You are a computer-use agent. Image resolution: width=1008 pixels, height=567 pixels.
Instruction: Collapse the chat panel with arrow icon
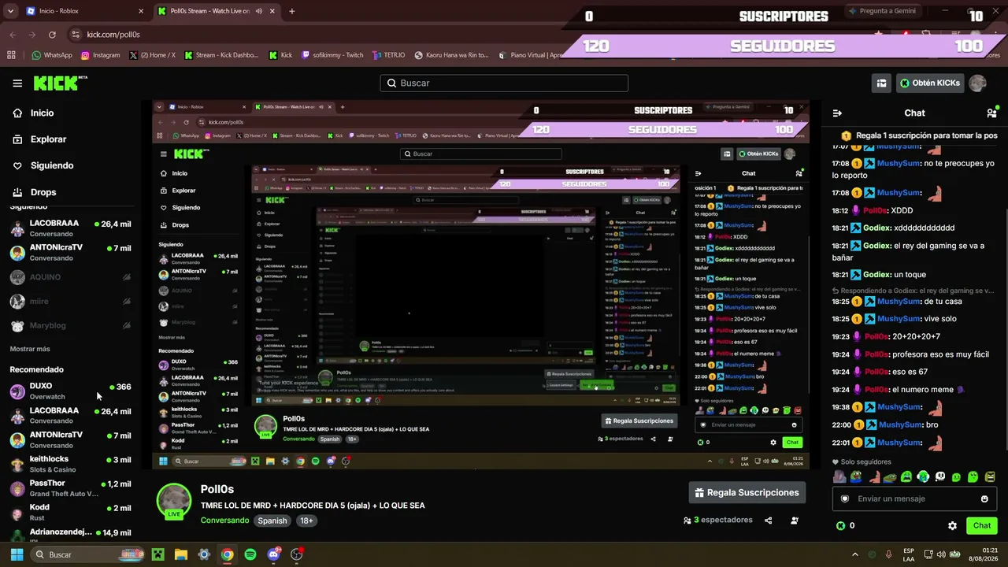click(x=837, y=113)
